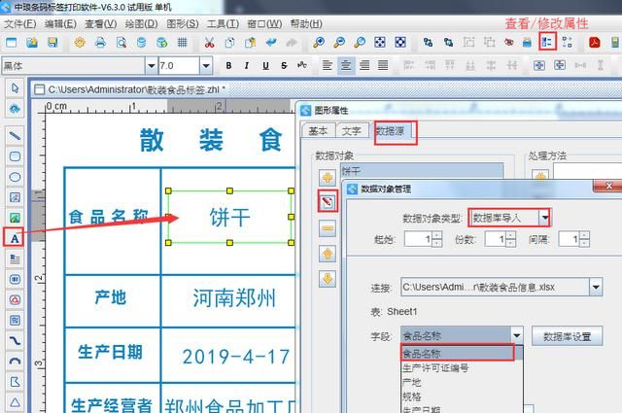This screenshot has width=622, height=413.
Task: Increase the start value spinner
Action: (x=437, y=236)
